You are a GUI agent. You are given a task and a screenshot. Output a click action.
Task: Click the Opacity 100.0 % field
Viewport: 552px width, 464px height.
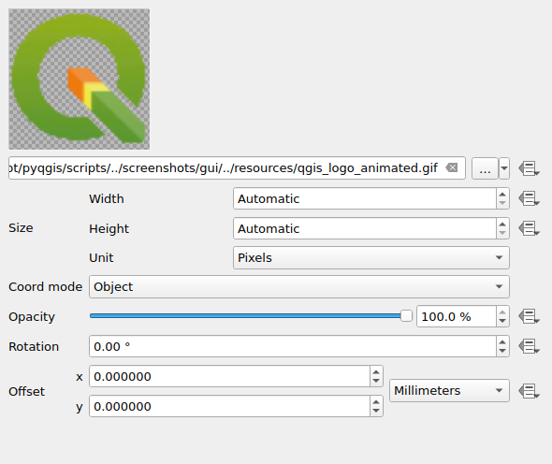pos(457,316)
